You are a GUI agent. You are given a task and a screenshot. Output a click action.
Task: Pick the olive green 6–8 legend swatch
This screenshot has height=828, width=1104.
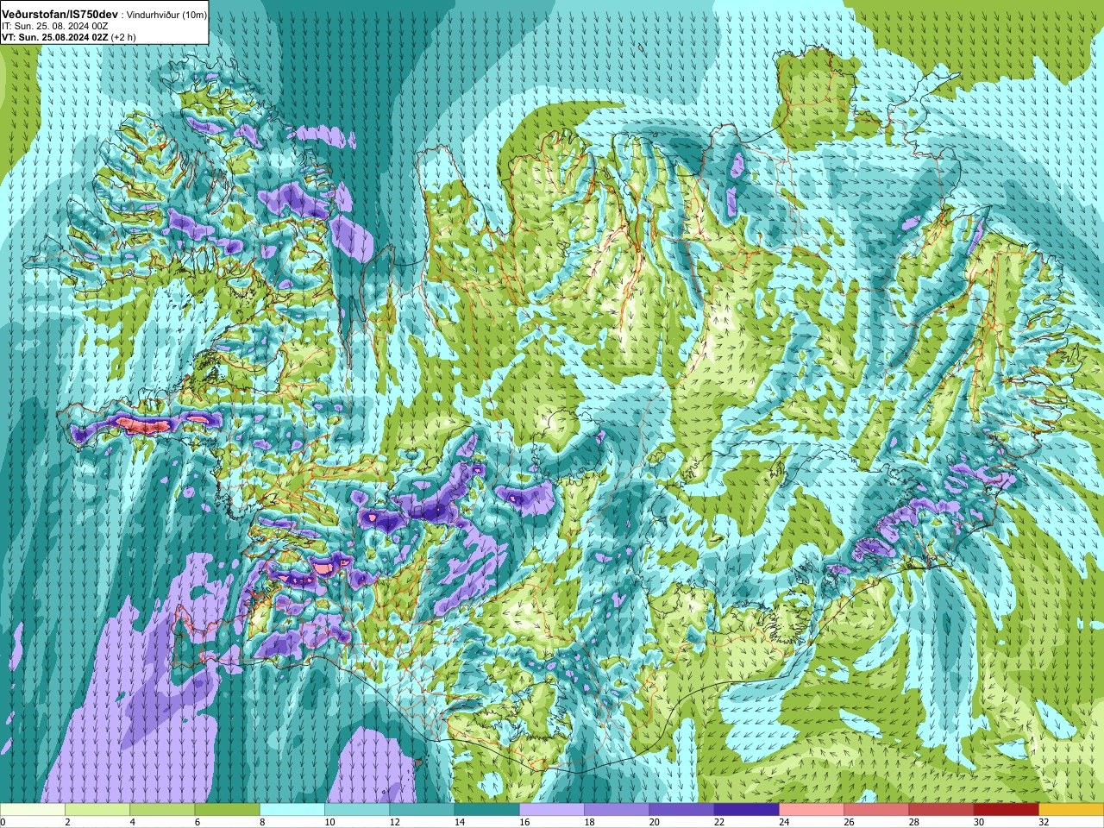pos(227,810)
